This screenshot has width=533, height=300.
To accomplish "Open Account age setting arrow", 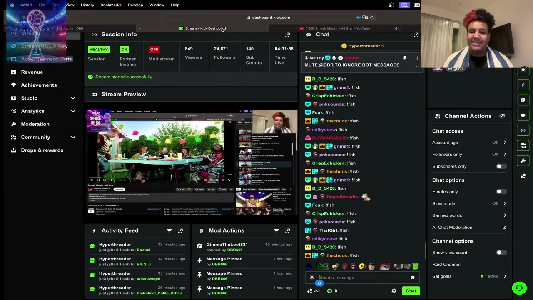I will pos(505,142).
